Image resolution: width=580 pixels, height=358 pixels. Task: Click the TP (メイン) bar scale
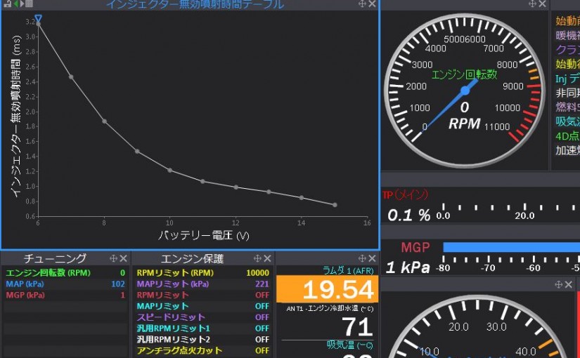[x=508, y=212]
